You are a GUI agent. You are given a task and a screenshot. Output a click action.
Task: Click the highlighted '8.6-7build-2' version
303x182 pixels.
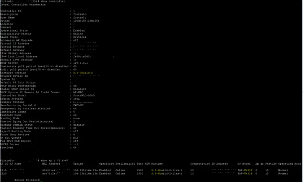[83, 73]
